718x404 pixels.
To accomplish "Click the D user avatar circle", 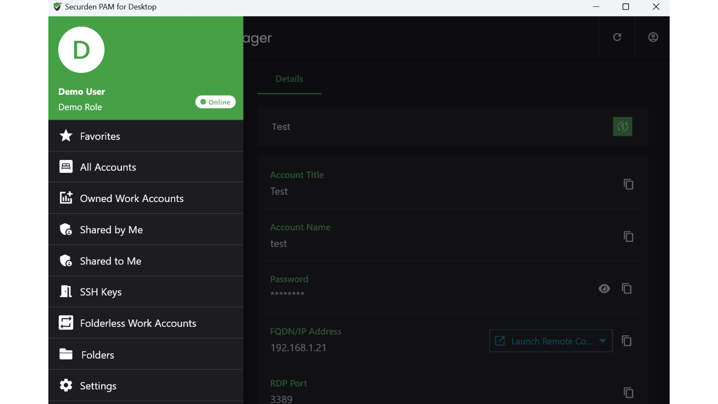I will [x=81, y=50].
